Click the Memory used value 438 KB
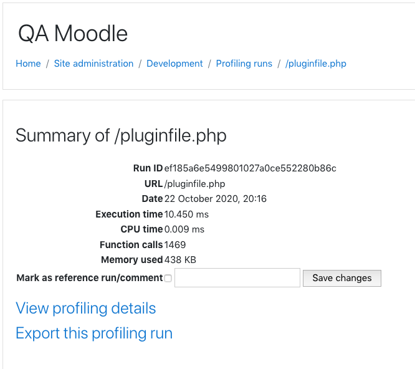This screenshot has height=369, width=415. coord(180,260)
